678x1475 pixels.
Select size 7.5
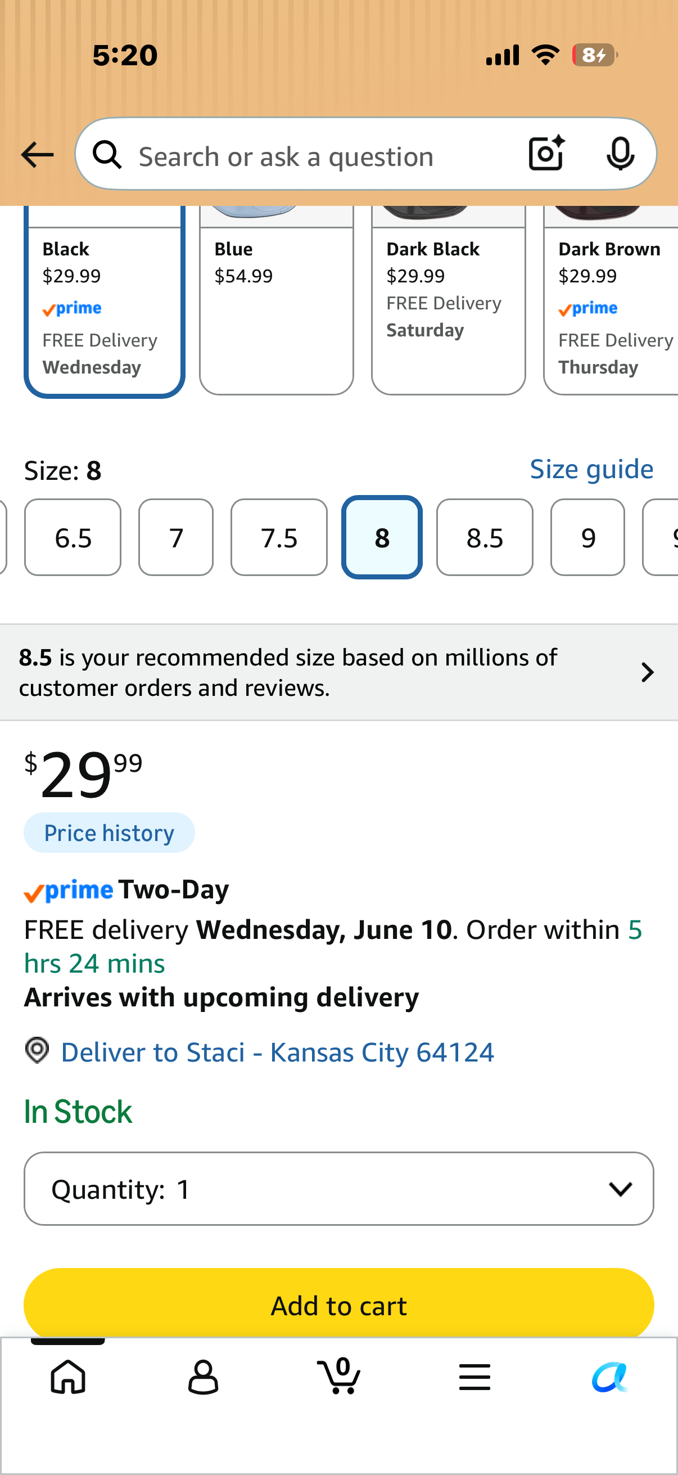[x=279, y=537]
